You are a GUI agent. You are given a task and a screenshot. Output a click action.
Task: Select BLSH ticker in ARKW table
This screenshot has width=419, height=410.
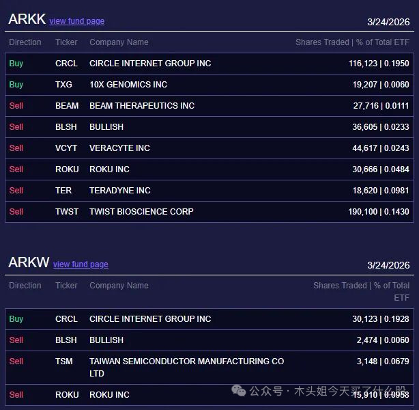66,340
